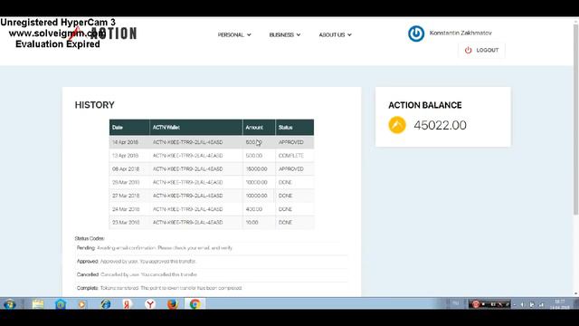Click the 45022.00 balance value
579x326 pixels.
point(440,125)
